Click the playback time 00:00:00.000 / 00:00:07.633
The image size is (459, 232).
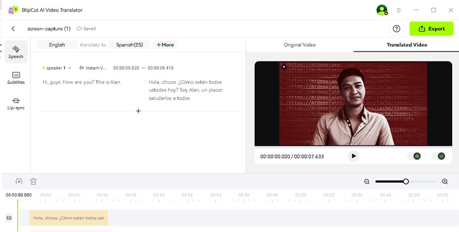292,156
